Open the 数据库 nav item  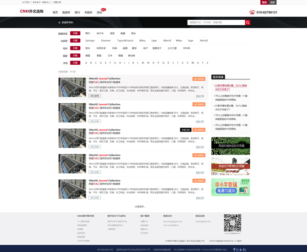point(66,13)
